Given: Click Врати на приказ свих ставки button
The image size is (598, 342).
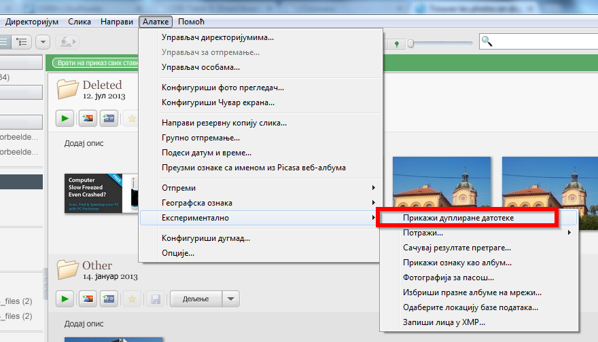Looking at the screenshot, I should click(95, 62).
